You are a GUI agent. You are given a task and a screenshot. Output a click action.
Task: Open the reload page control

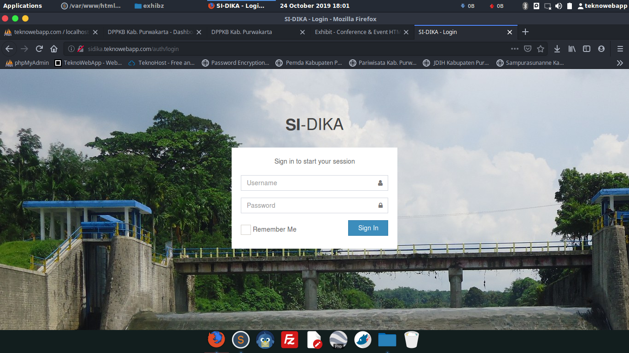(x=39, y=48)
